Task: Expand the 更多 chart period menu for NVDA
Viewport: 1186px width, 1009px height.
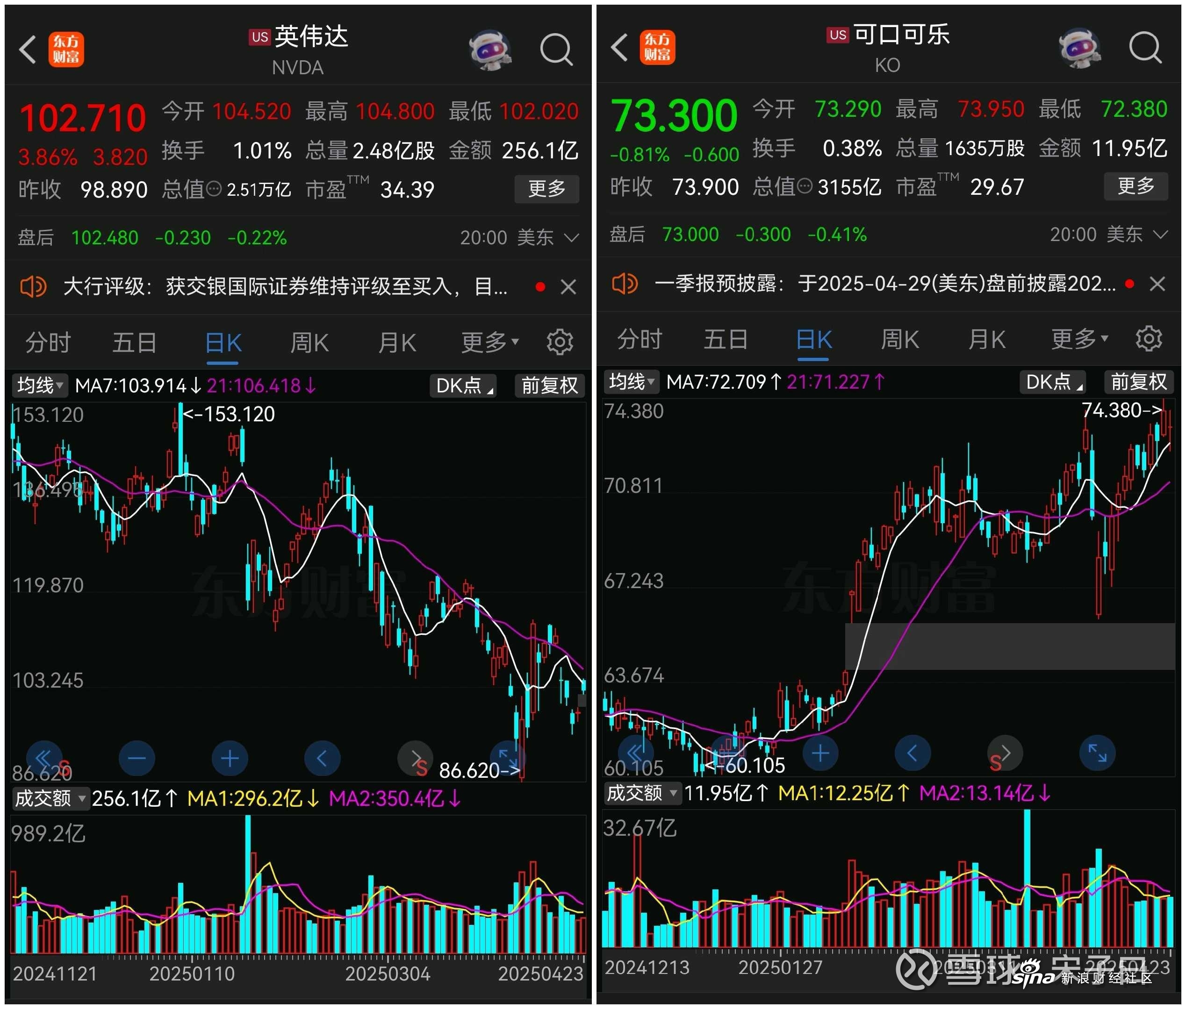Action: point(490,342)
